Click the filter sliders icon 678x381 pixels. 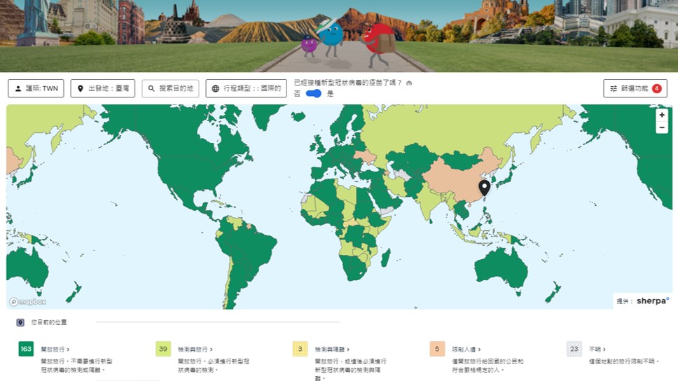coord(614,88)
